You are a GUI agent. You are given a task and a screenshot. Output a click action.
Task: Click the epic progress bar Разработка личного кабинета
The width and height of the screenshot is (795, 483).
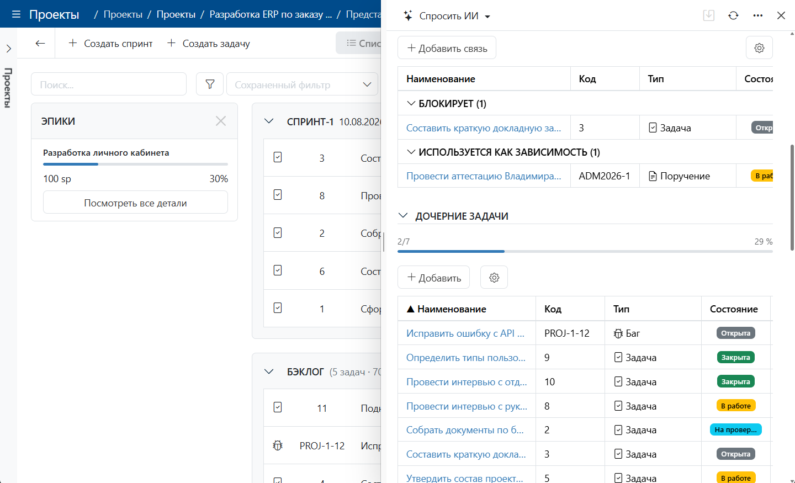[135, 164]
